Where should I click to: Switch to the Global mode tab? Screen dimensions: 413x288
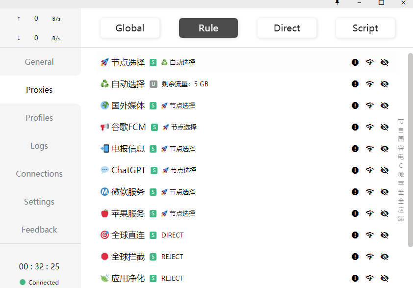pos(129,28)
